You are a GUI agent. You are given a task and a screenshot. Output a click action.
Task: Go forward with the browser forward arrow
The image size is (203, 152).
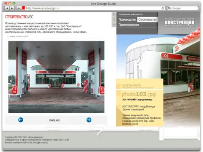click(x=12, y=8)
